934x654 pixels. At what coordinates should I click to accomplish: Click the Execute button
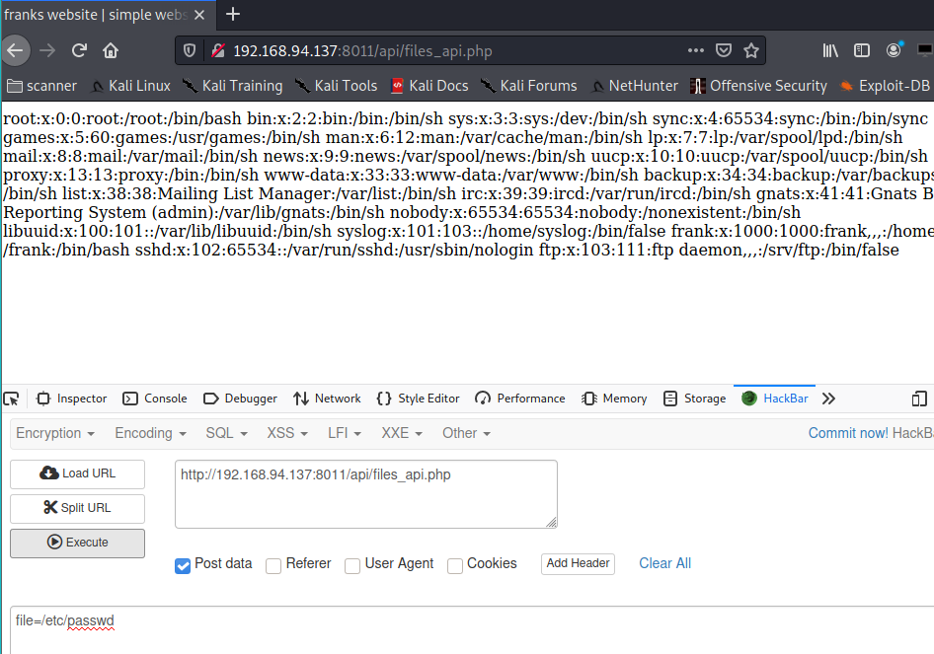pos(77,543)
